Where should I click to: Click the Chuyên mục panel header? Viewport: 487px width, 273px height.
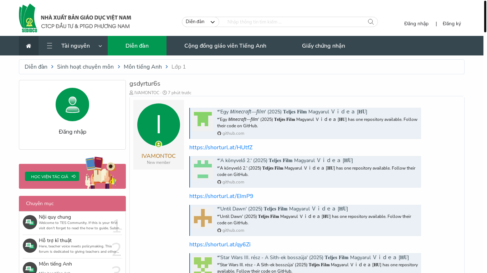(x=72, y=204)
